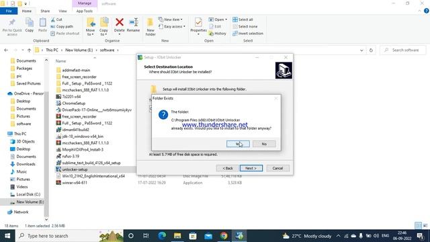430x242 pixels.
Task: Select Cut in Clipboard group
Action: pyautogui.click(x=56, y=19)
